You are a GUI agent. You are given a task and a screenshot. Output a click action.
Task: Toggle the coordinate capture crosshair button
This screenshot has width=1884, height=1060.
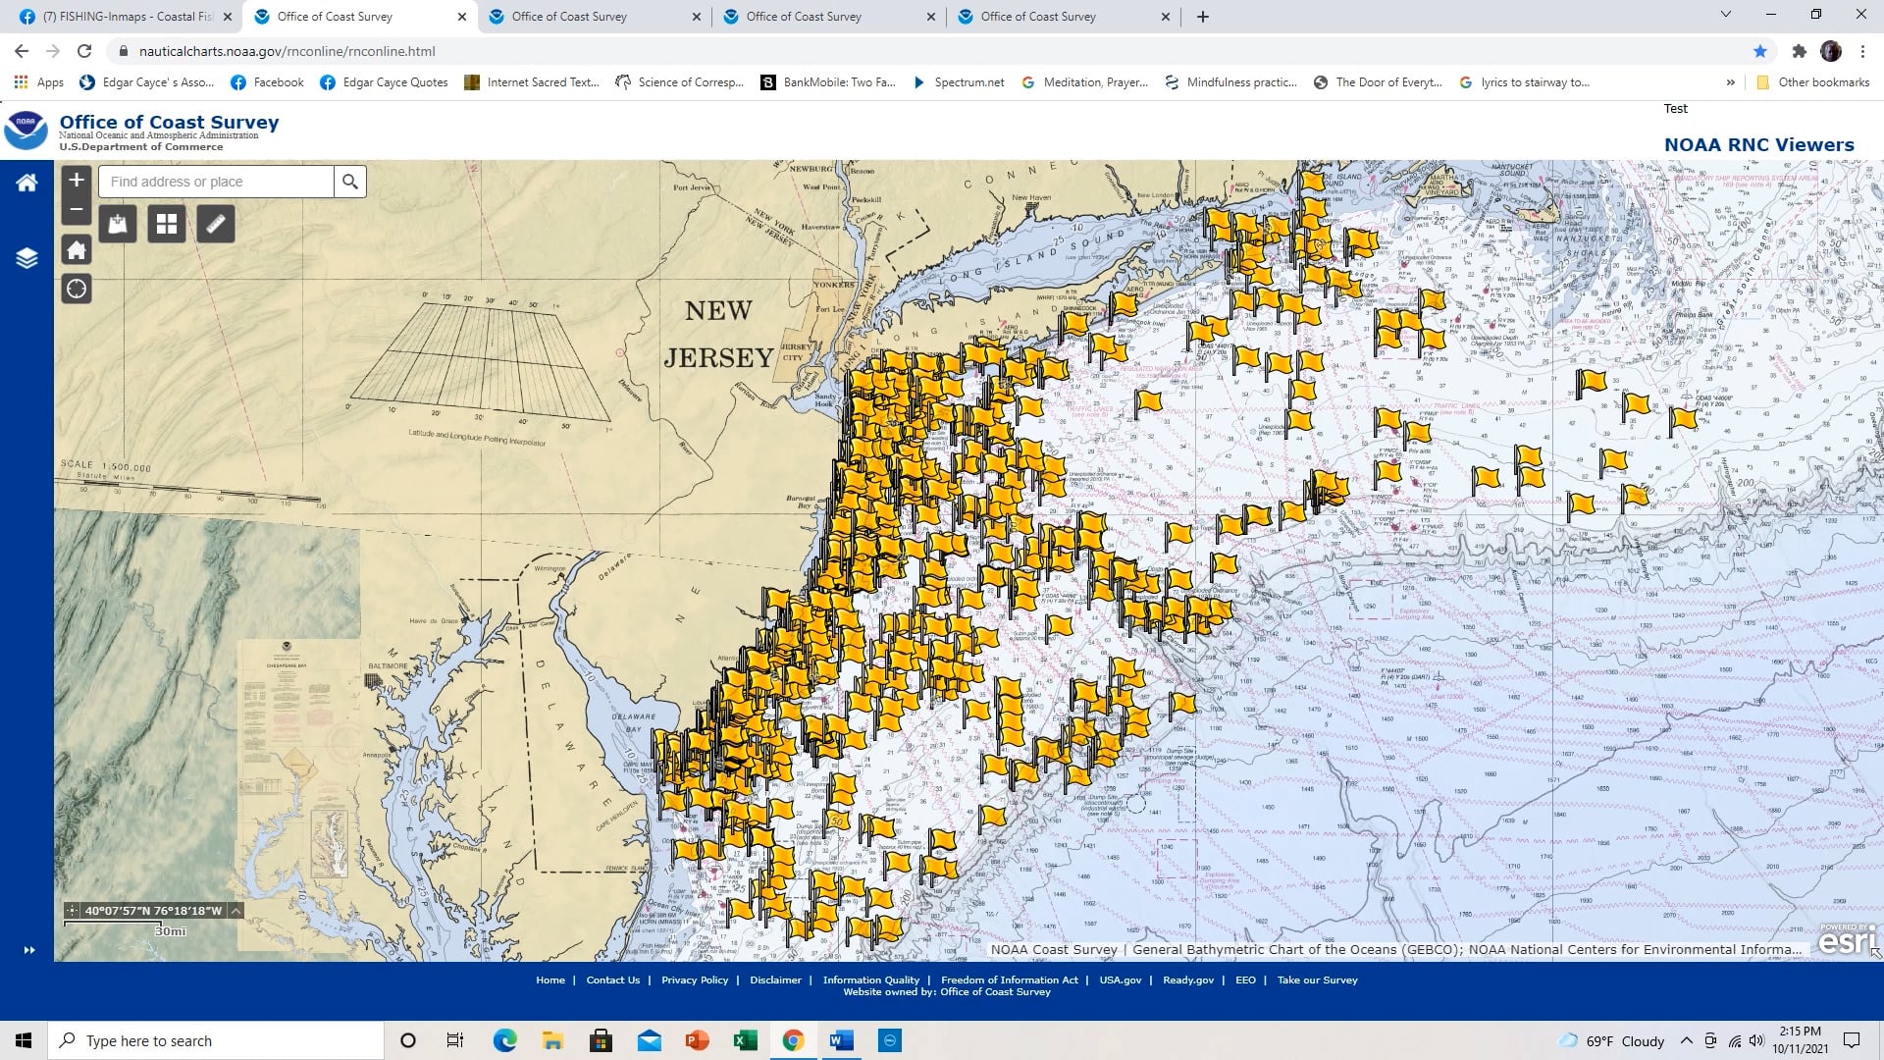(74, 910)
